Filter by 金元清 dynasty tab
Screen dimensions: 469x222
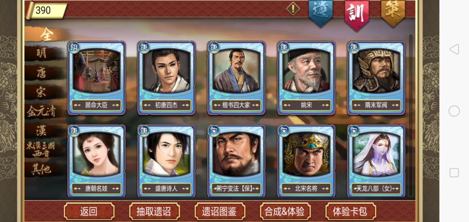pos(42,111)
